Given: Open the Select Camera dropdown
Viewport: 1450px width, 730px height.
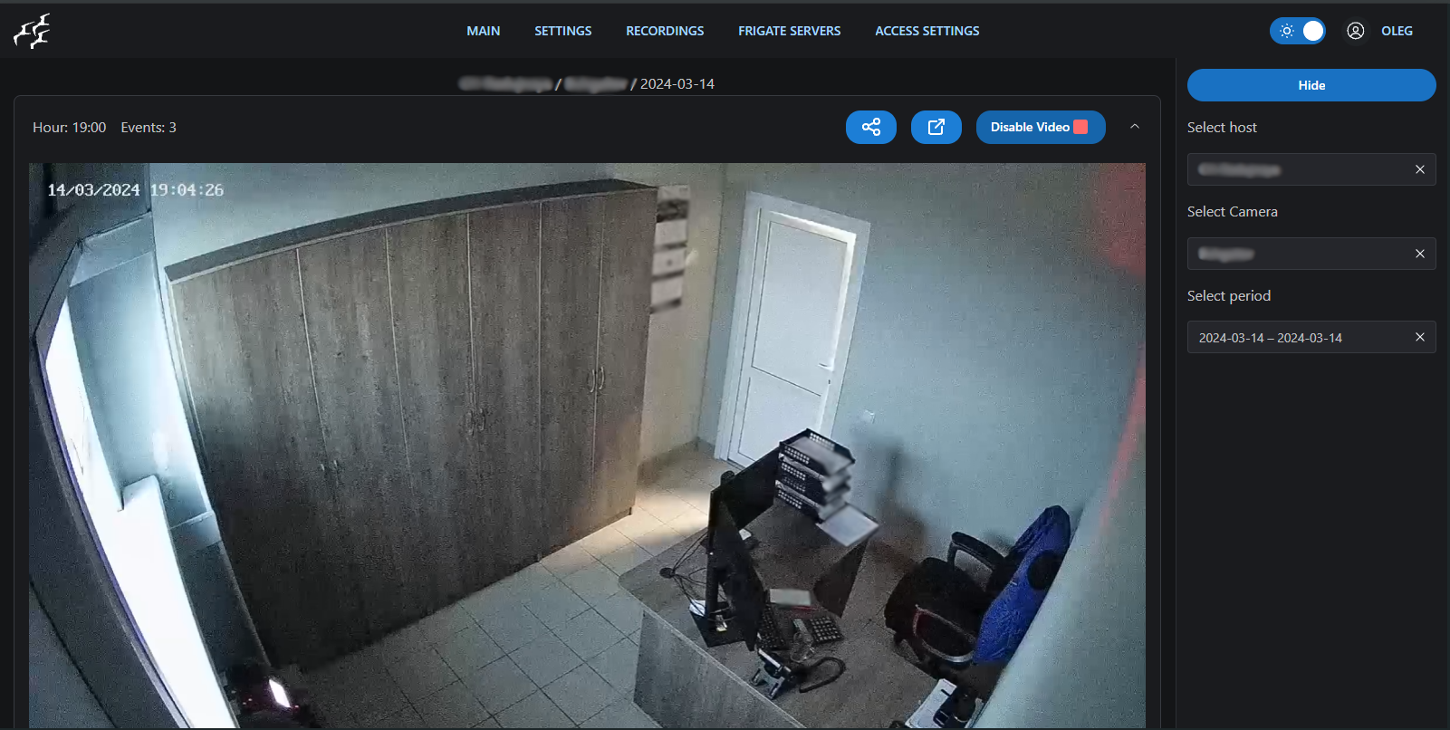Looking at the screenshot, I should click(1295, 254).
